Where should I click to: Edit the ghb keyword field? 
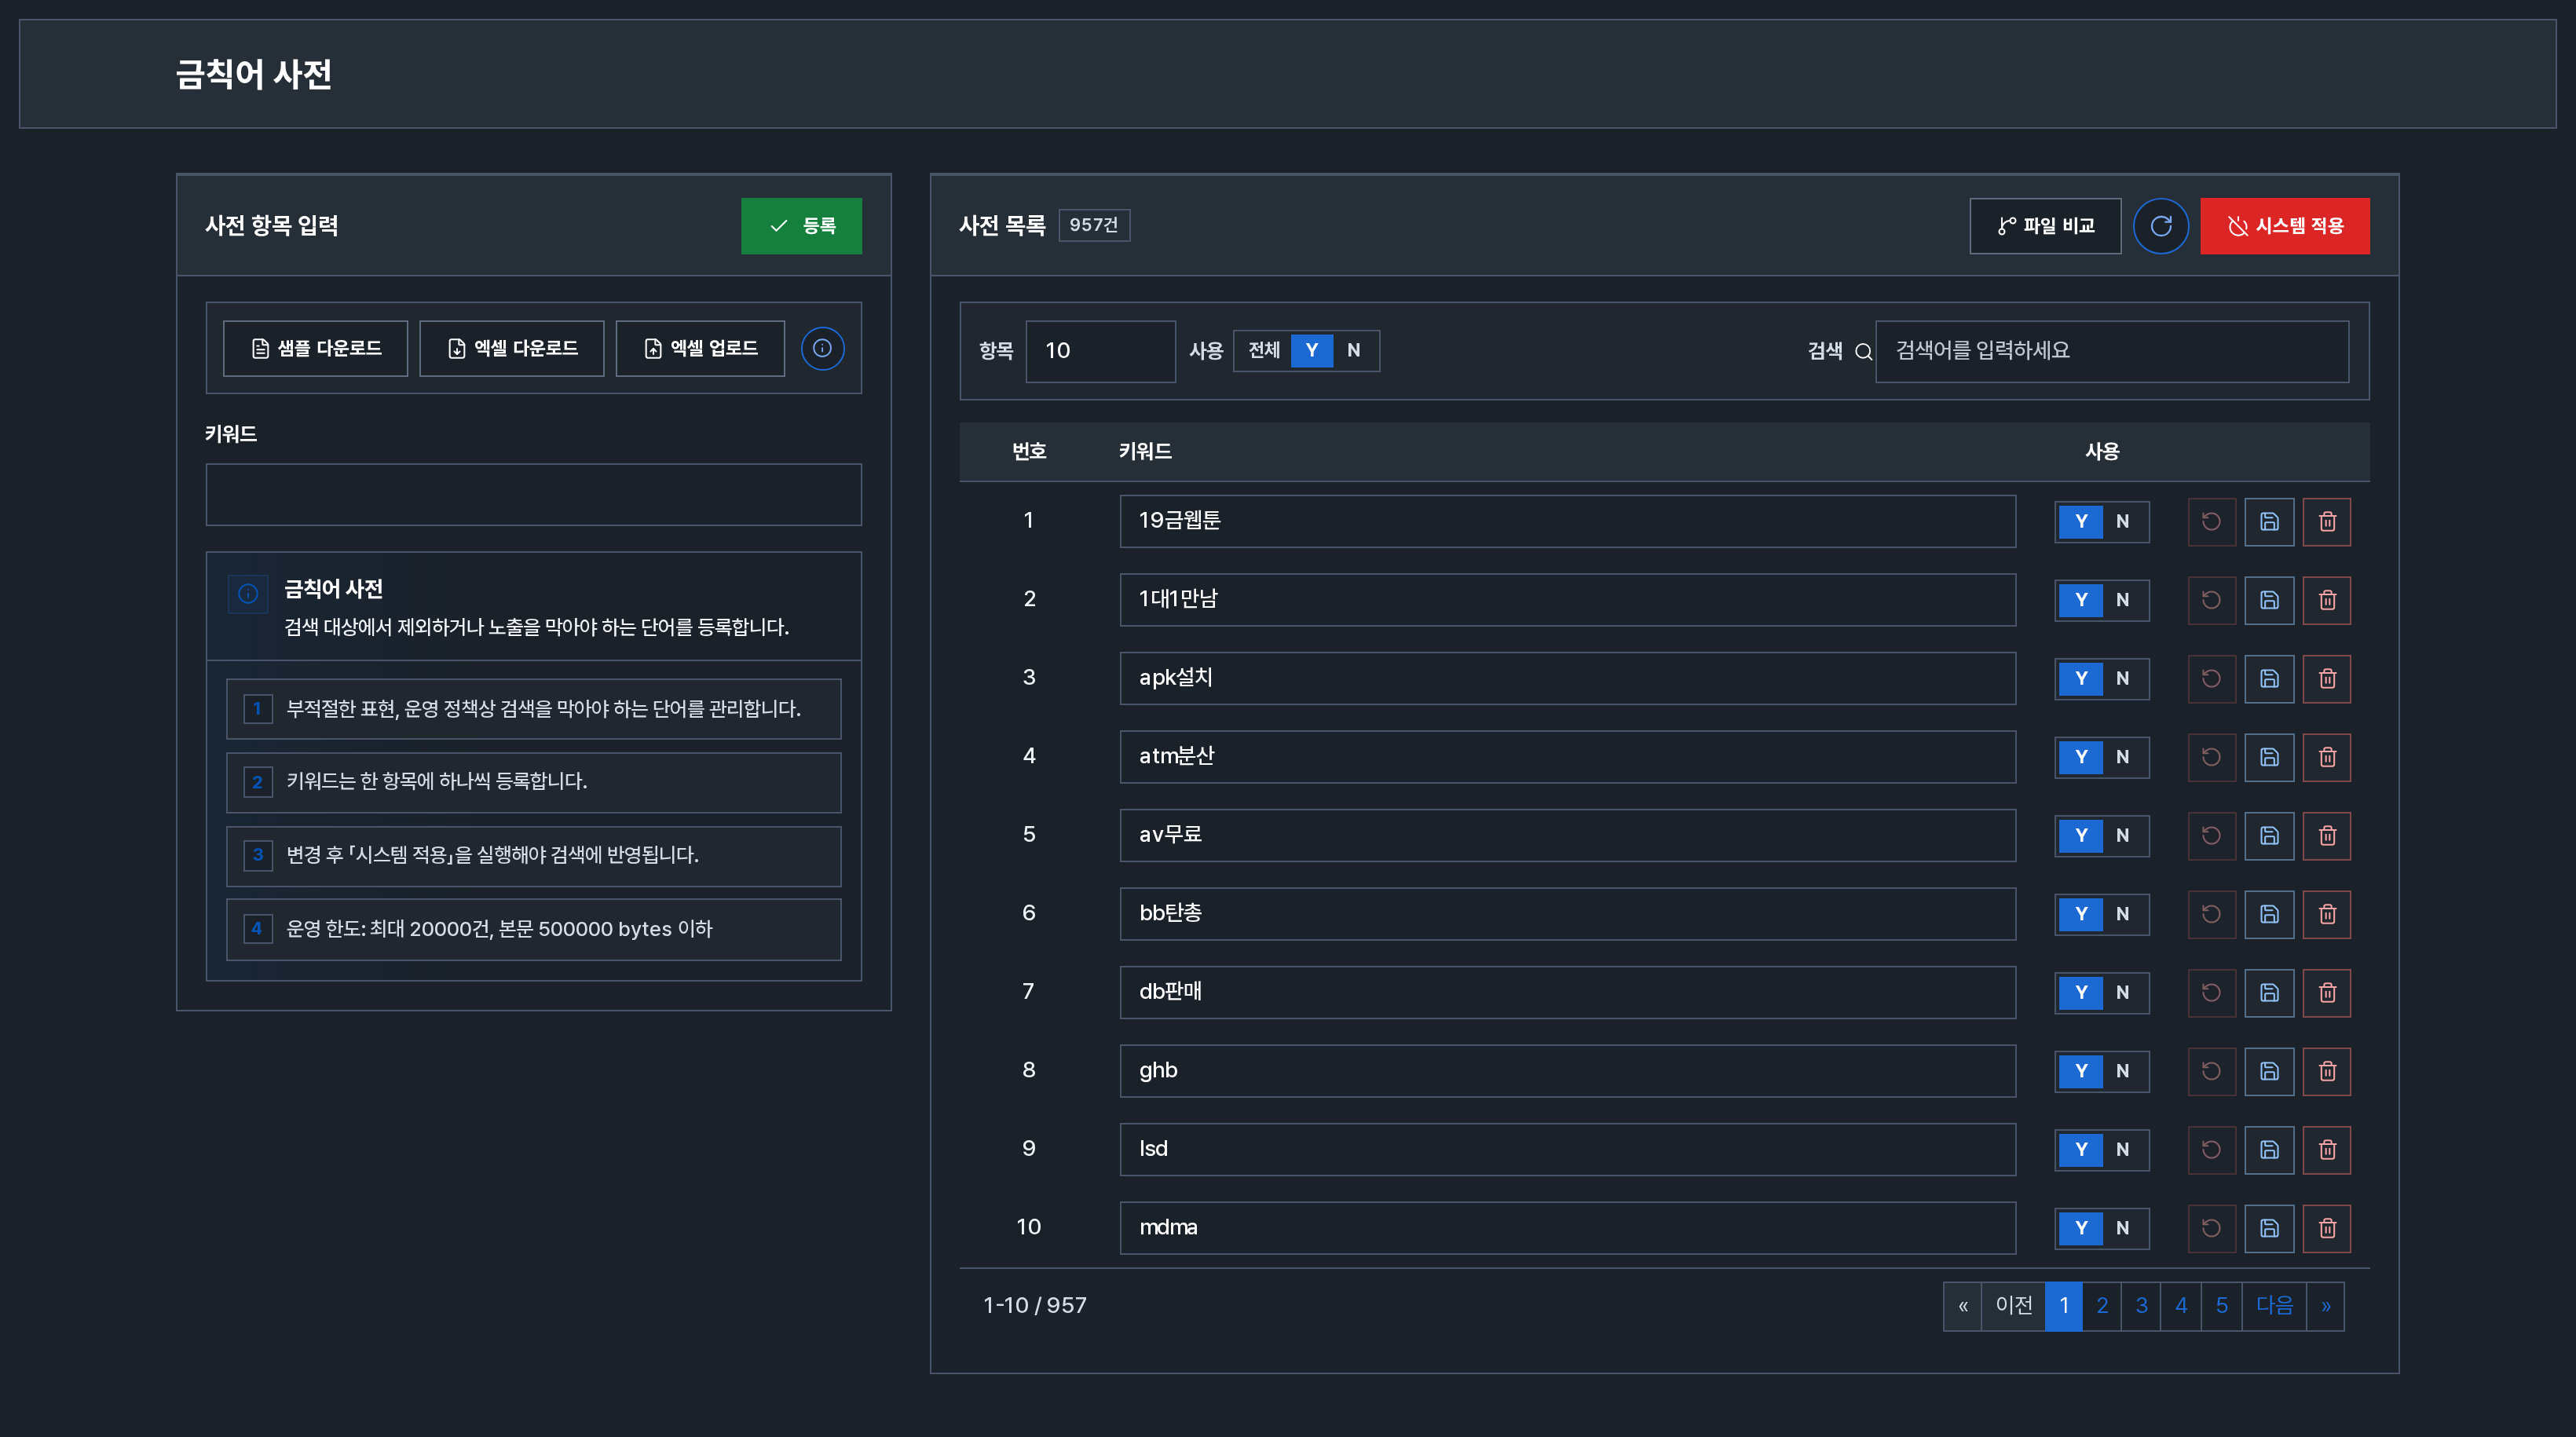pos(1567,1071)
